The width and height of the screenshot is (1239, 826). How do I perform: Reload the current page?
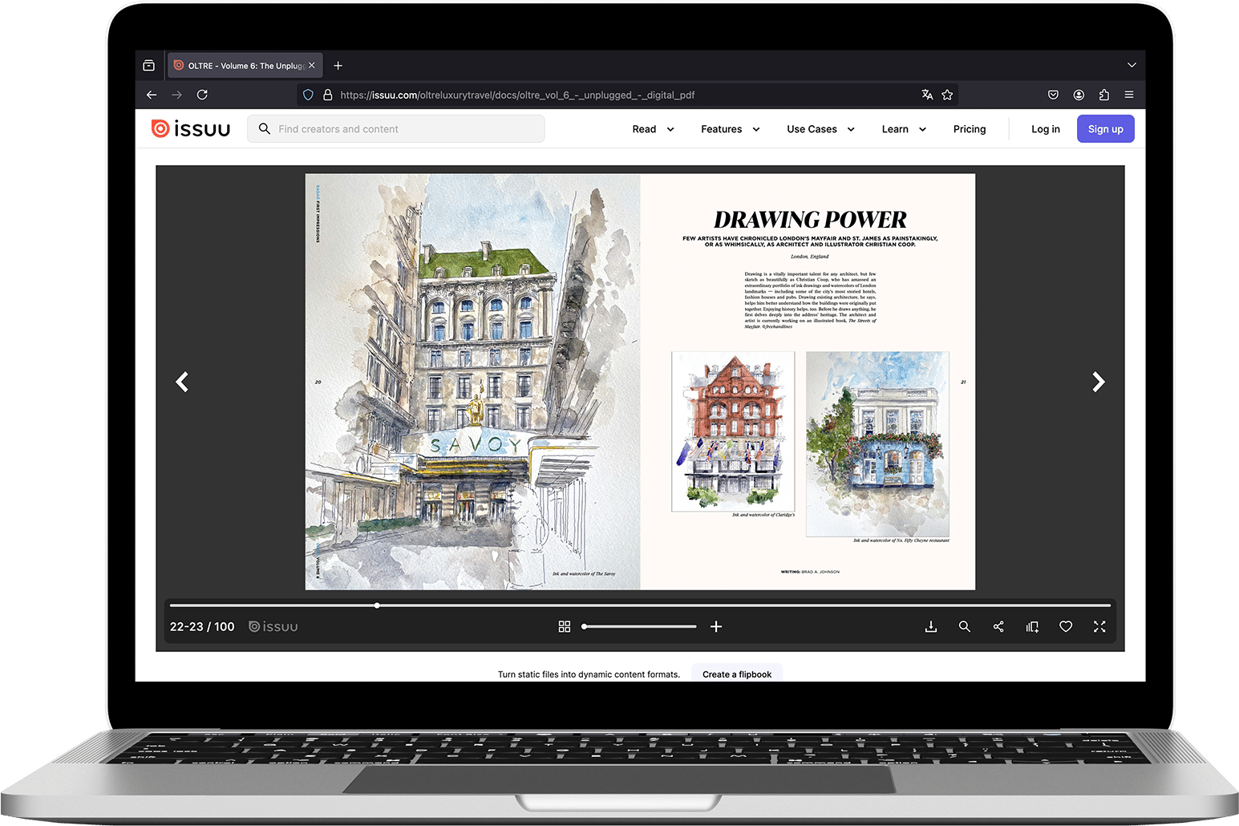click(202, 95)
